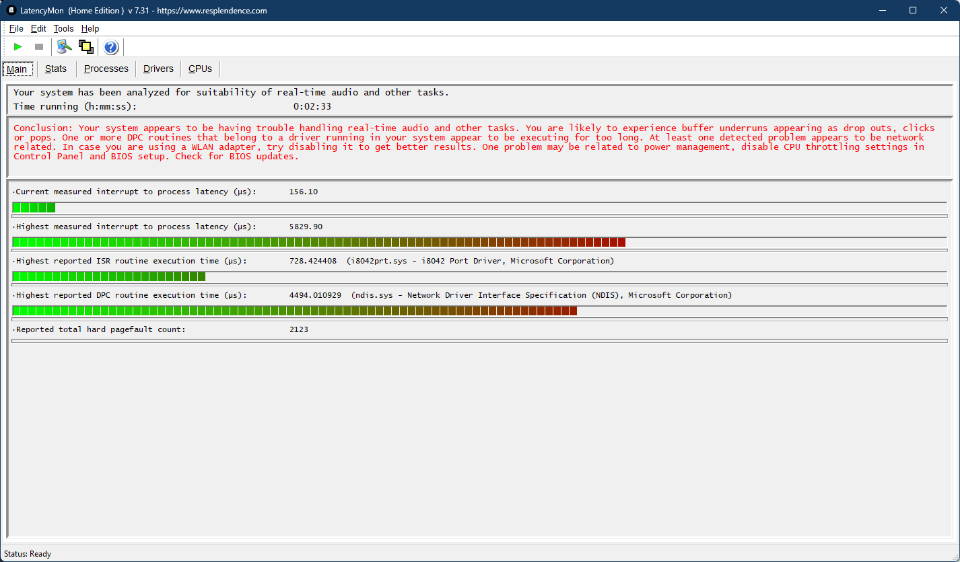The image size is (960, 562).
Task: Click the current latency bar graph
Action: [x=479, y=208]
